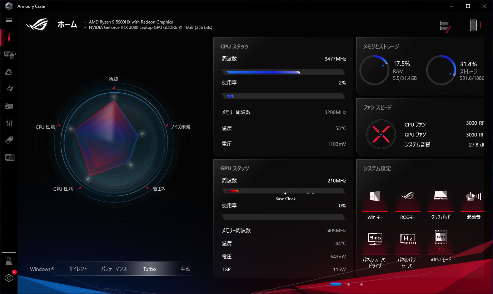The image size is (493, 294).
Task: Click the 3477MHz CPU frequency value
Action: [335, 59]
